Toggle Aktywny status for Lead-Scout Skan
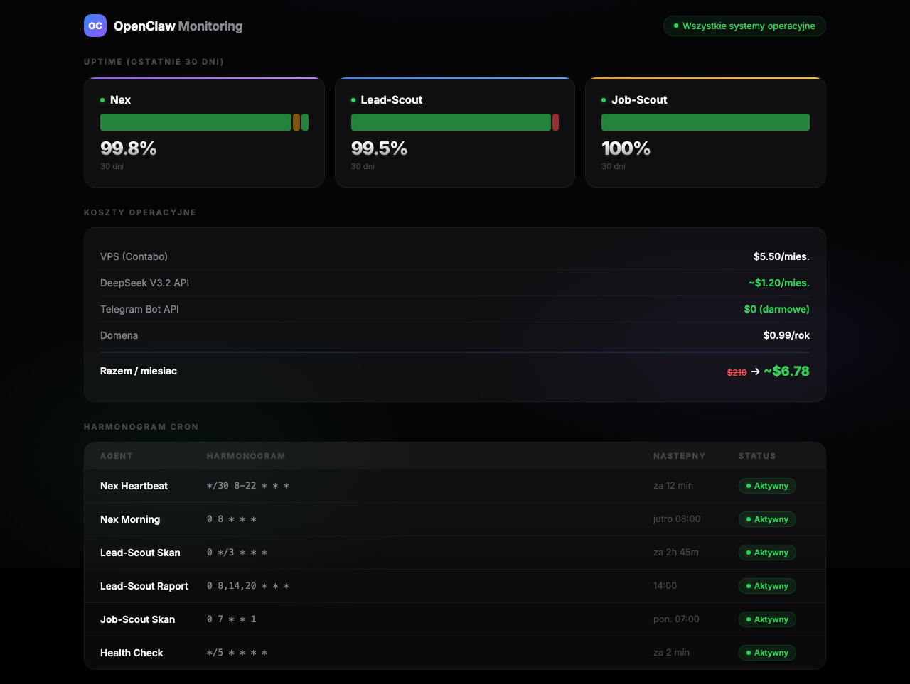The height and width of the screenshot is (684, 910). [x=767, y=553]
